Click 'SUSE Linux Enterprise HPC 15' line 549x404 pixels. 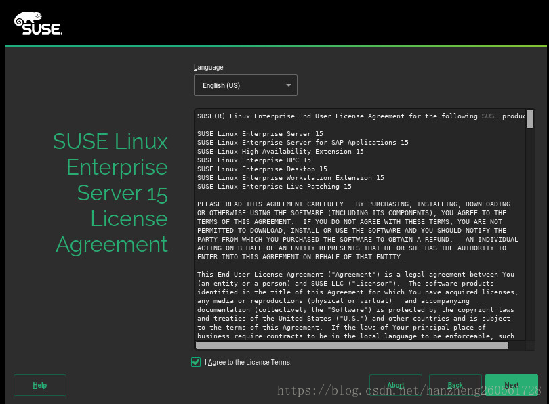pyautogui.click(x=254, y=160)
